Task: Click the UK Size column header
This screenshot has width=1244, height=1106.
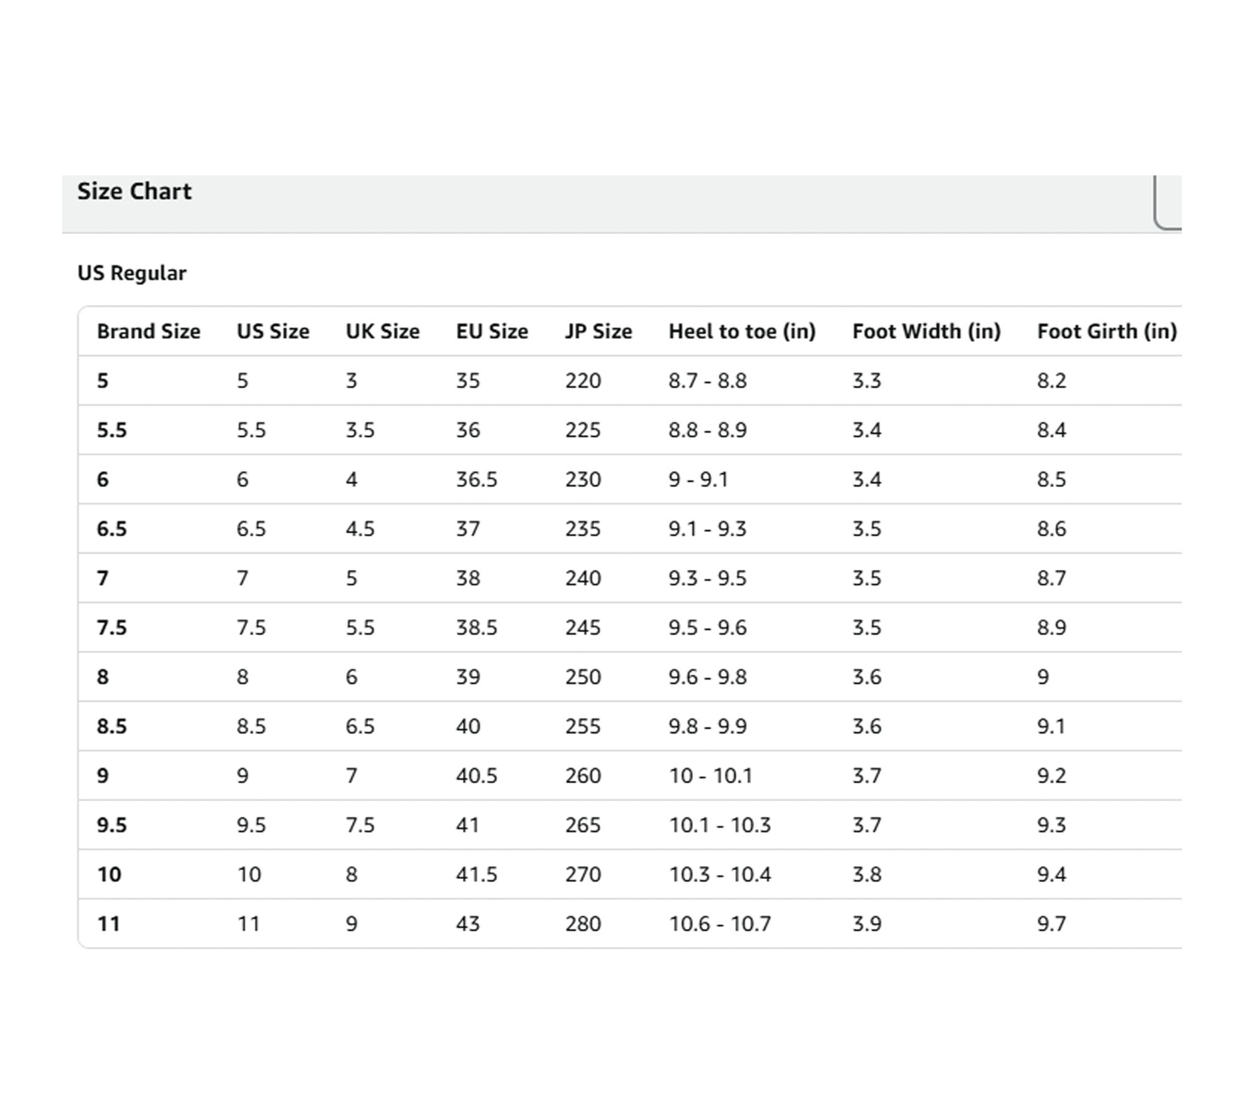Action: [x=383, y=332]
